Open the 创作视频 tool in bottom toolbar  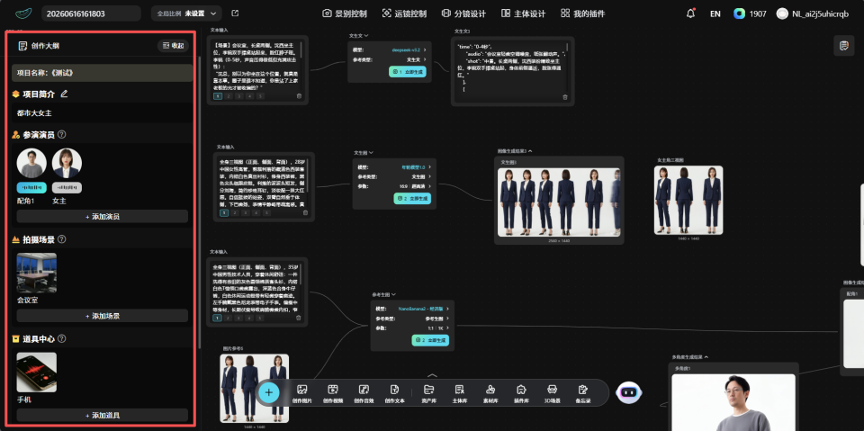click(332, 393)
